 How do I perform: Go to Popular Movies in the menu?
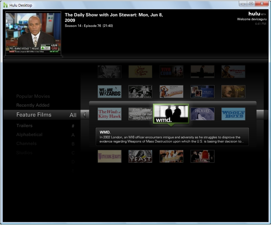click(x=33, y=96)
